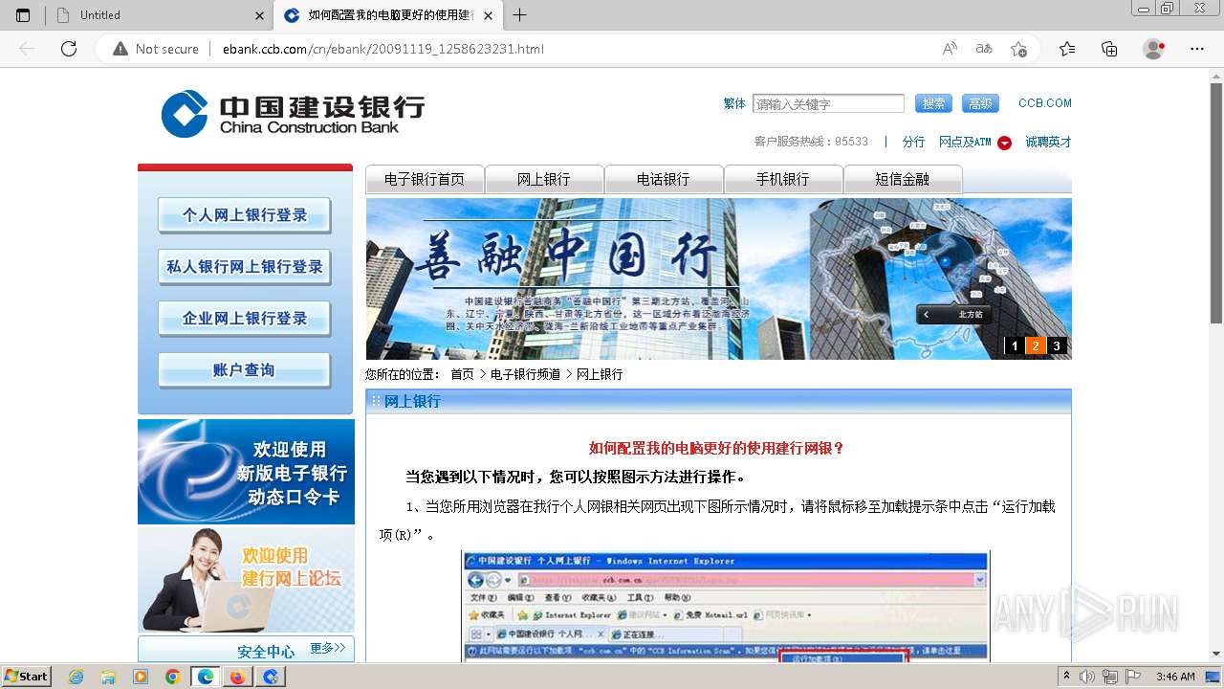Open the CCB.COM link

click(x=1045, y=103)
